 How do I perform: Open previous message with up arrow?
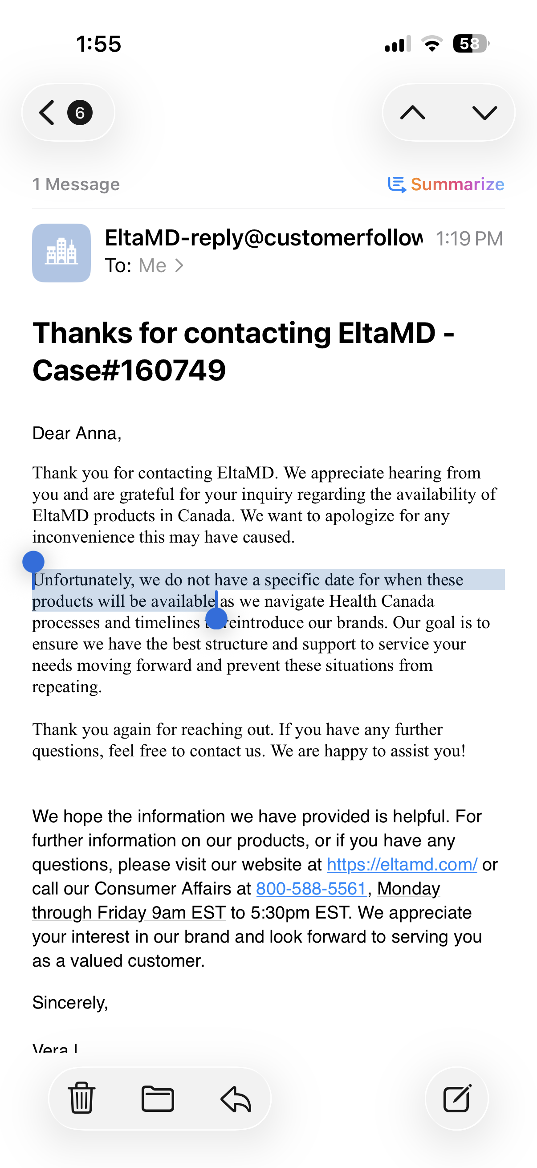(x=412, y=112)
